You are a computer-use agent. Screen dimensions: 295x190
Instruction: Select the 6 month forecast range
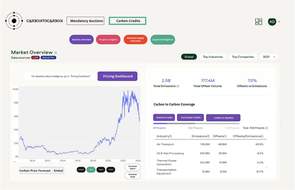point(81,170)
